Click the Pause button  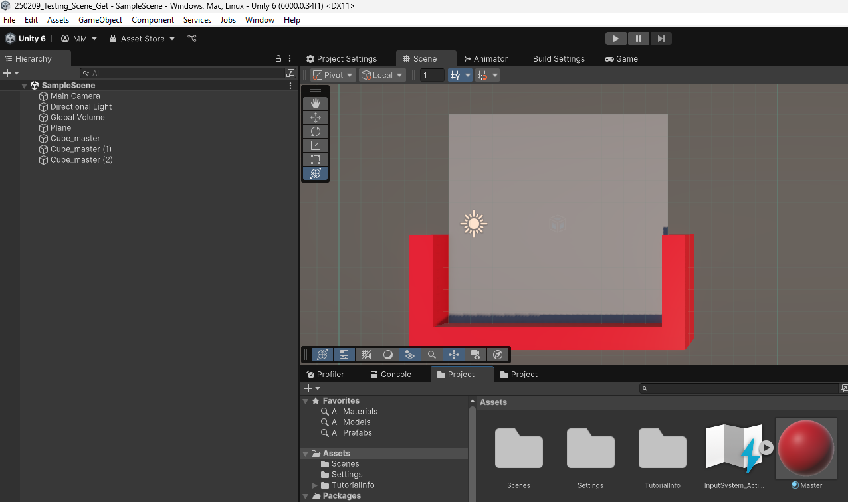[x=639, y=39]
